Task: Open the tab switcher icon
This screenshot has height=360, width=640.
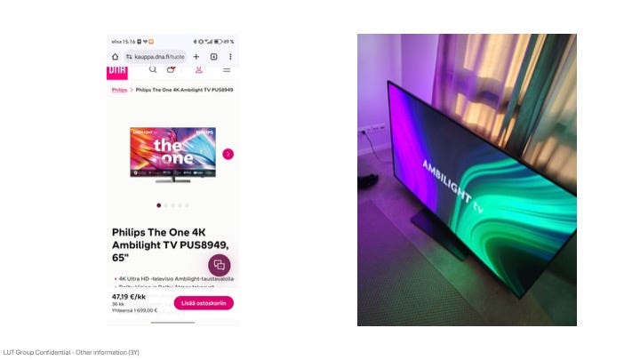Action: point(213,57)
